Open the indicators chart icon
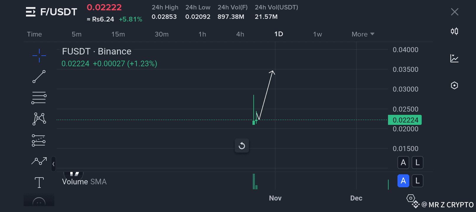Screen dimensions: 476x212 pos(454,58)
